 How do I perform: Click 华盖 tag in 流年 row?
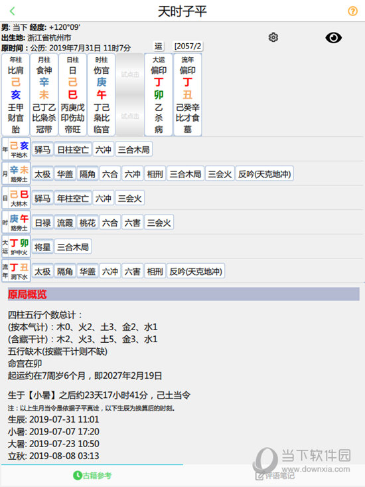(88, 271)
